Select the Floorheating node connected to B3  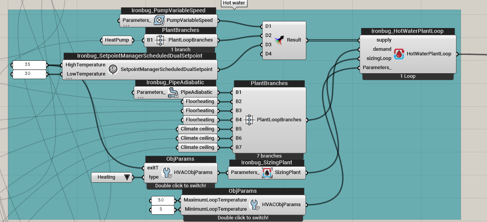click(200, 111)
